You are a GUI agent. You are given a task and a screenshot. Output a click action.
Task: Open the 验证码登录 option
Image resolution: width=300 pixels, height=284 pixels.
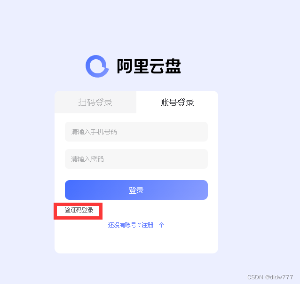point(79,210)
